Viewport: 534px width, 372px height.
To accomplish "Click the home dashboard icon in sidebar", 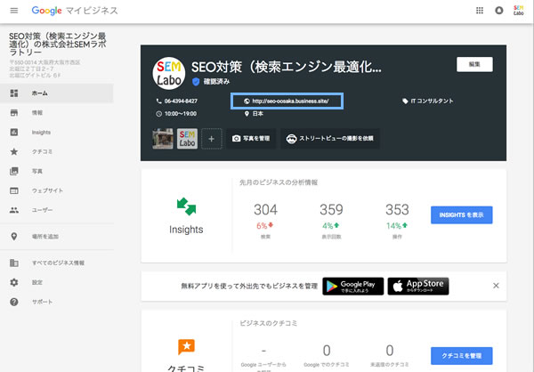I will pos(14,93).
